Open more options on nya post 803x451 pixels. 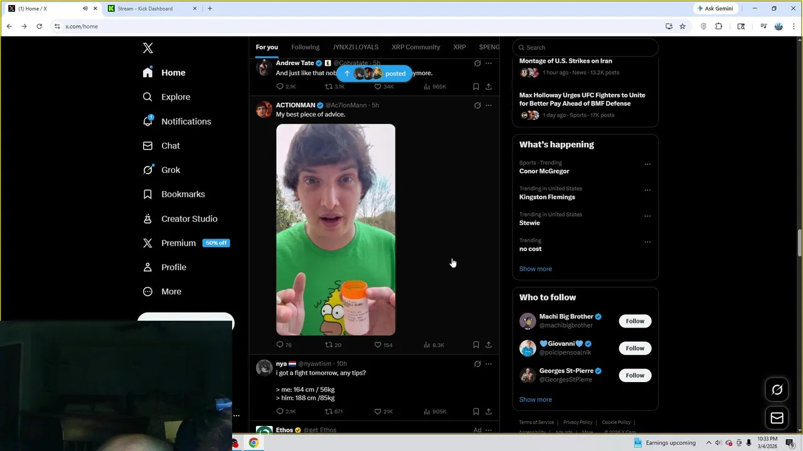(x=489, y=364)
